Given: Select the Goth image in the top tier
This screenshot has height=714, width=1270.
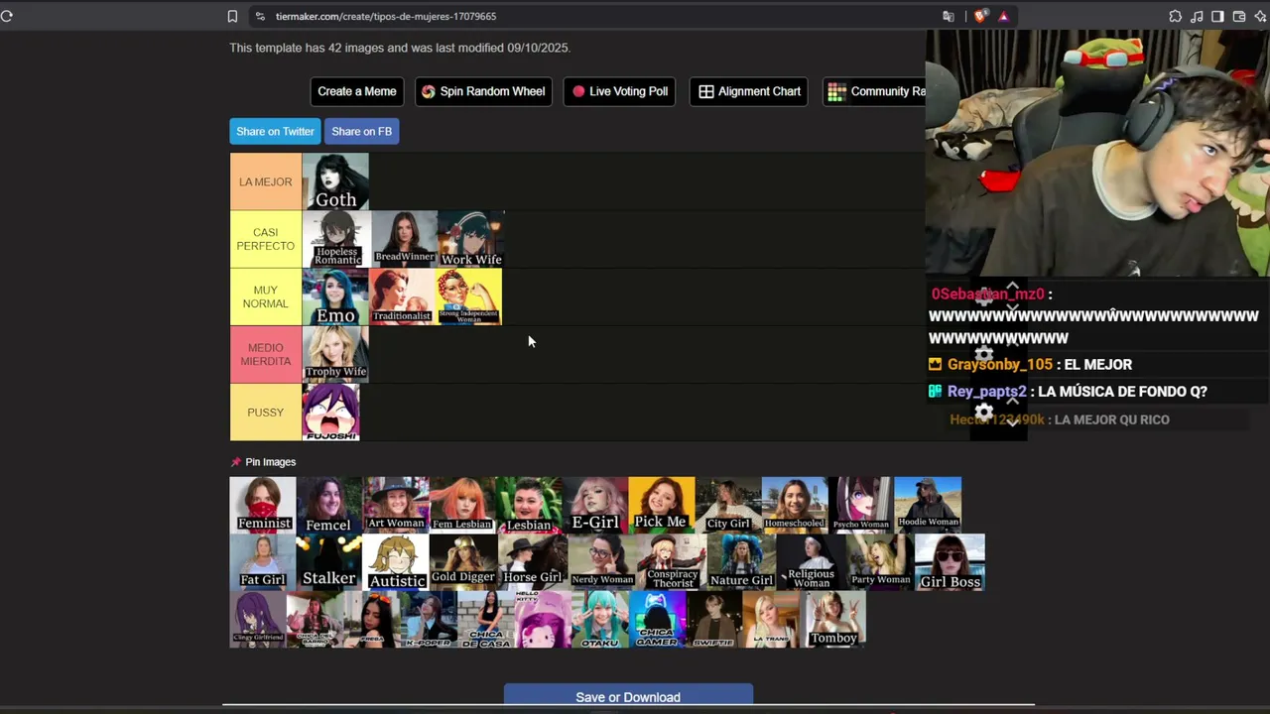Looking at the screenshot, I should pyautogui.click(x=335, y=181).
